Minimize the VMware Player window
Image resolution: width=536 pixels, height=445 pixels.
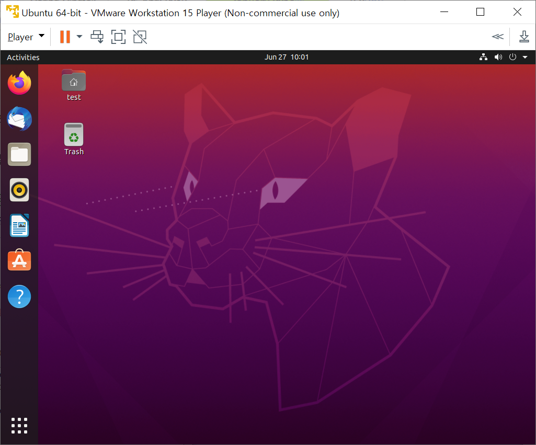[x=444, y=12]
